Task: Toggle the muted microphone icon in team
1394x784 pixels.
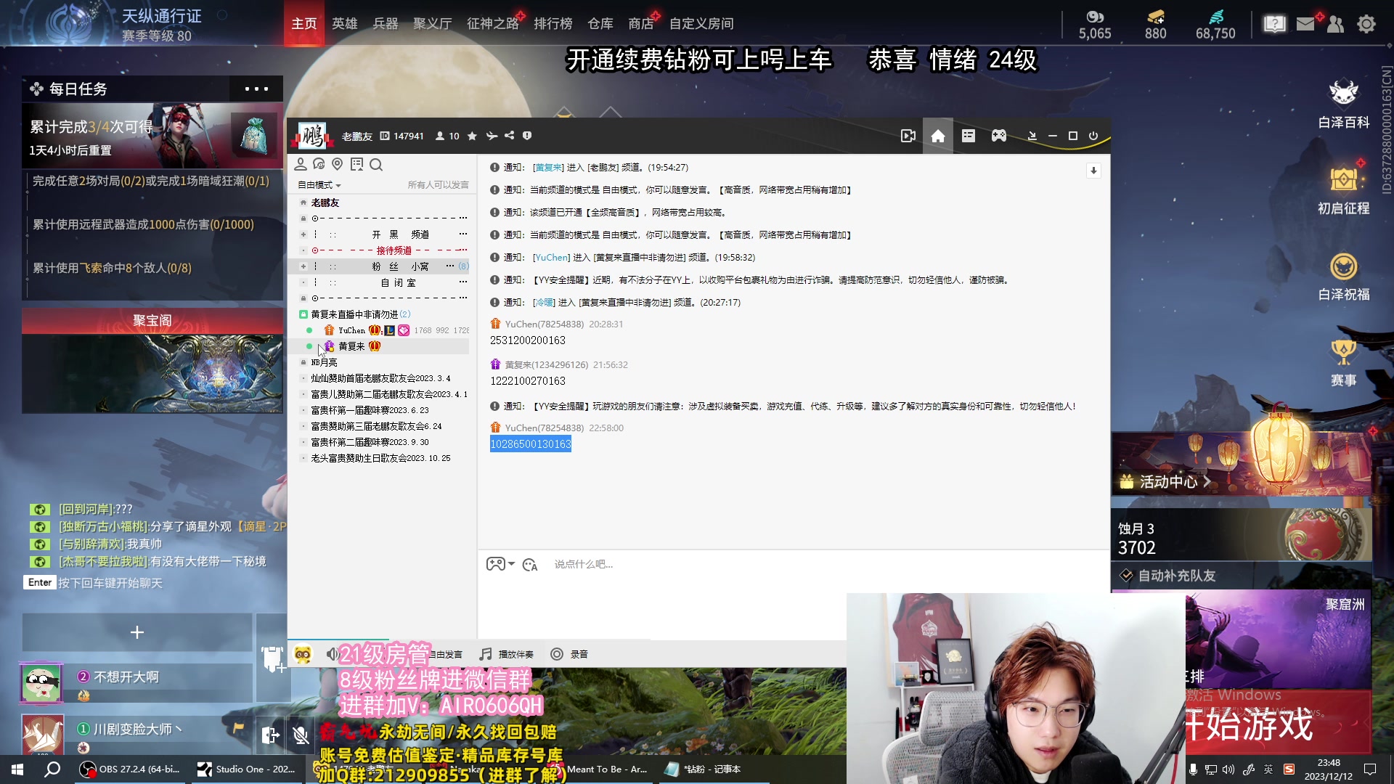Action: 301,735
